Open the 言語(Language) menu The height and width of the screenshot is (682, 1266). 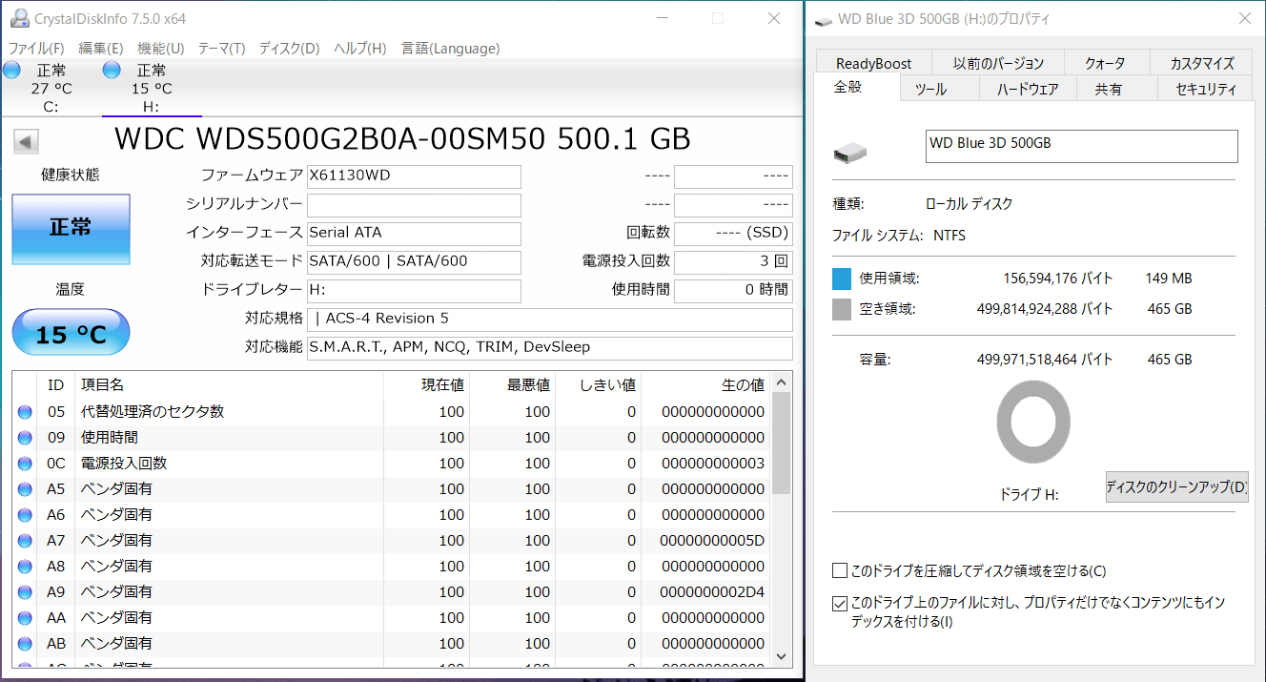point(450,49)
